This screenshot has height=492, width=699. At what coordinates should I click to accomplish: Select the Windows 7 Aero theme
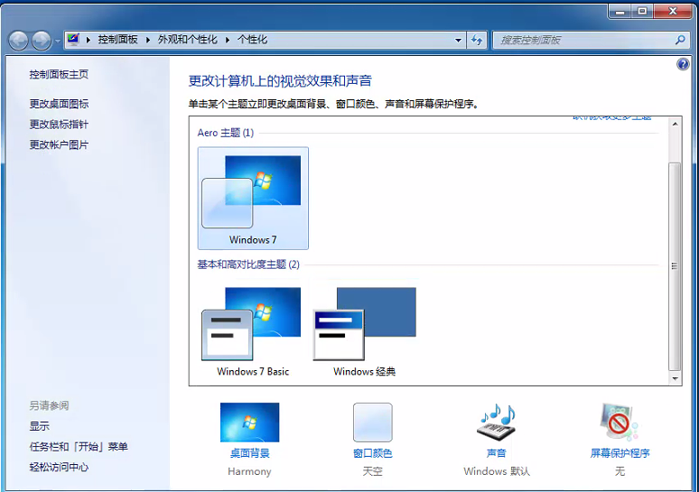pyautogui.click(x=253, y=199)
